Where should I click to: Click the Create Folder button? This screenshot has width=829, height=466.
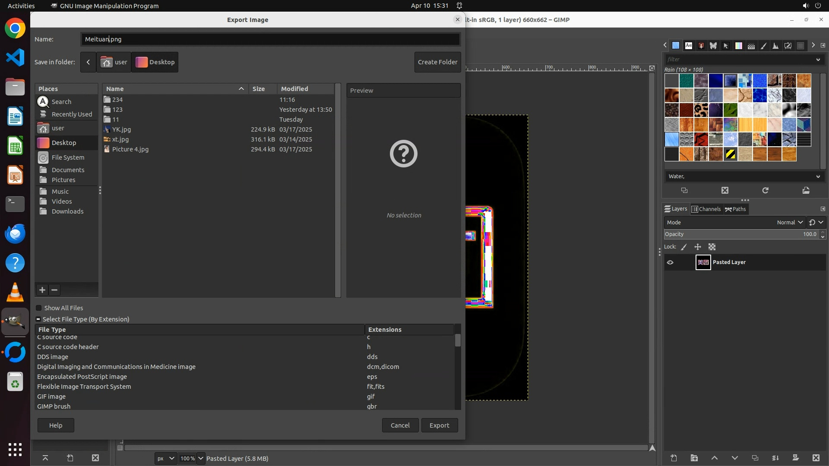437,62
